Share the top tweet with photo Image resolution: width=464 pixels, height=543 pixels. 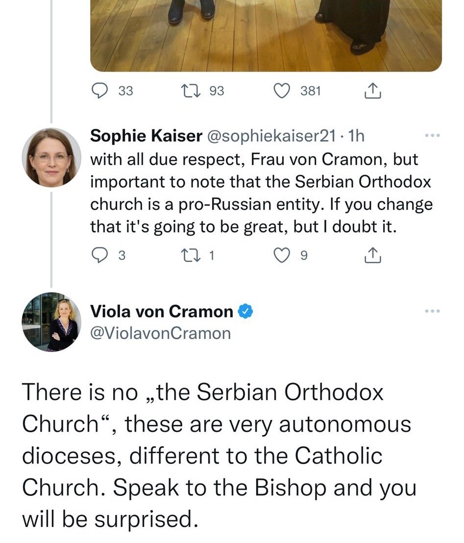[373, 91]
